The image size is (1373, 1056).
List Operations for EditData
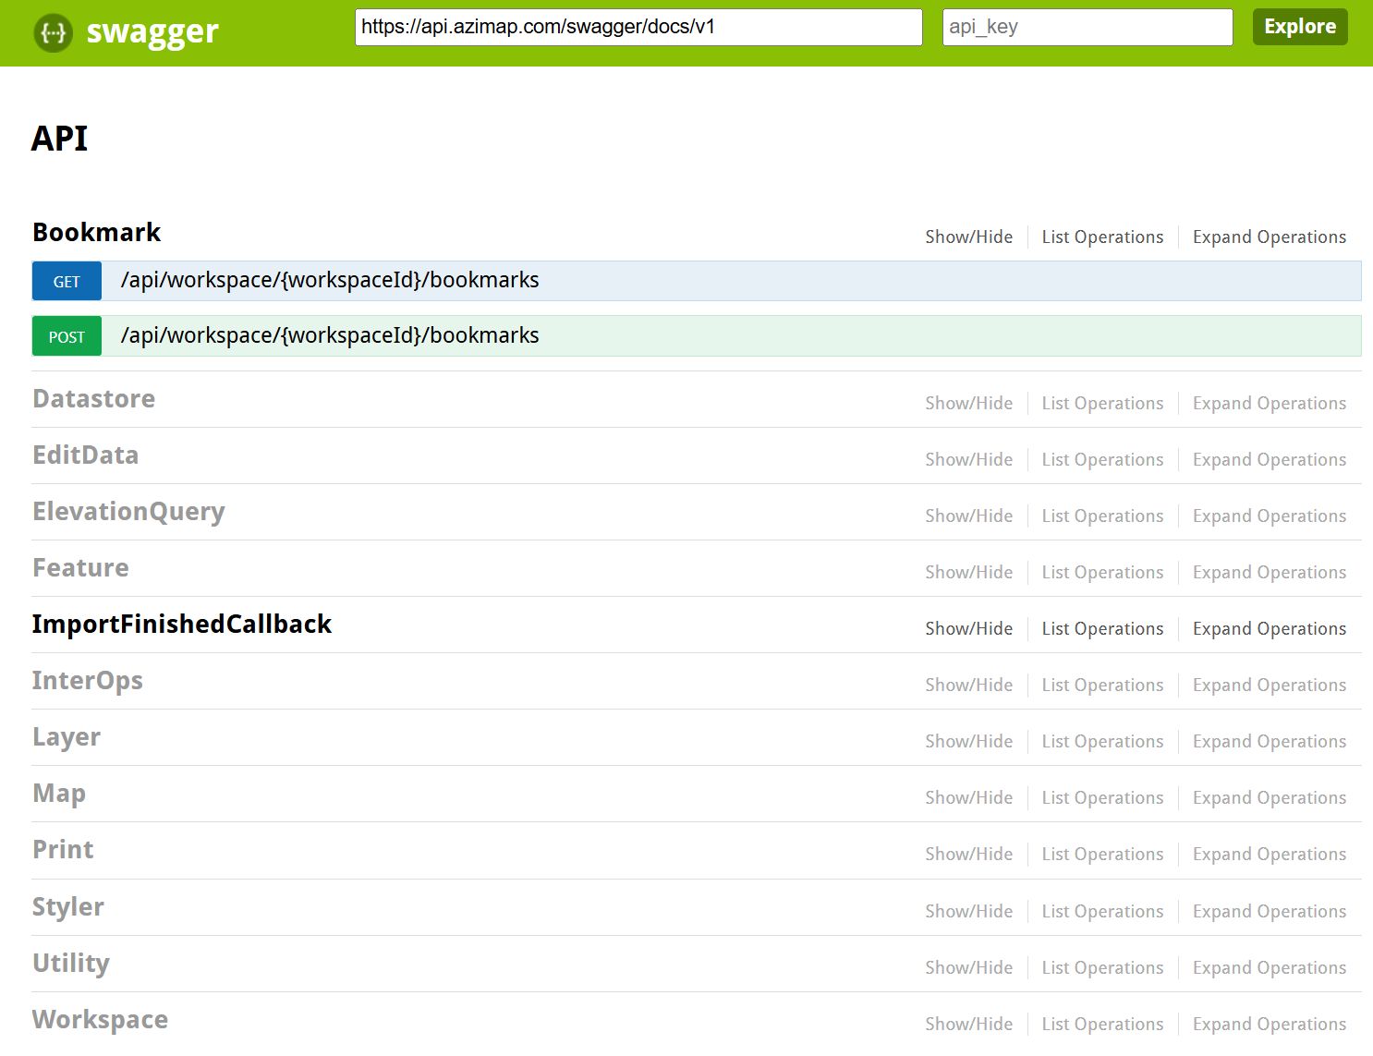tap(1102, 460)
